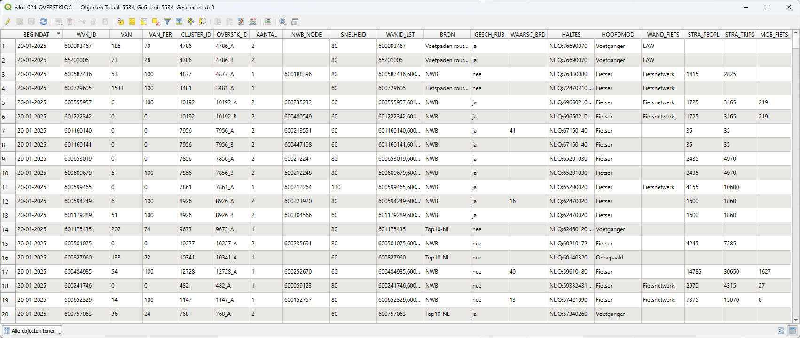Image resolution: width=800 pixels, height=338 pixels.
Task: Sort by the HOOFDMOD column header
Action: pyautogui.click(x=618, y=34)
